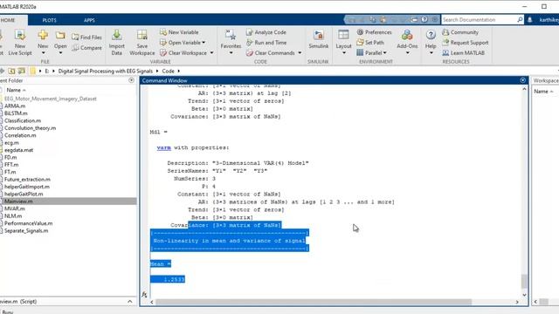Click Request Support
559x314 pixels.
(466, 43)
